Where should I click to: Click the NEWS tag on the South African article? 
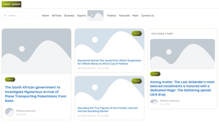[10, 79]
